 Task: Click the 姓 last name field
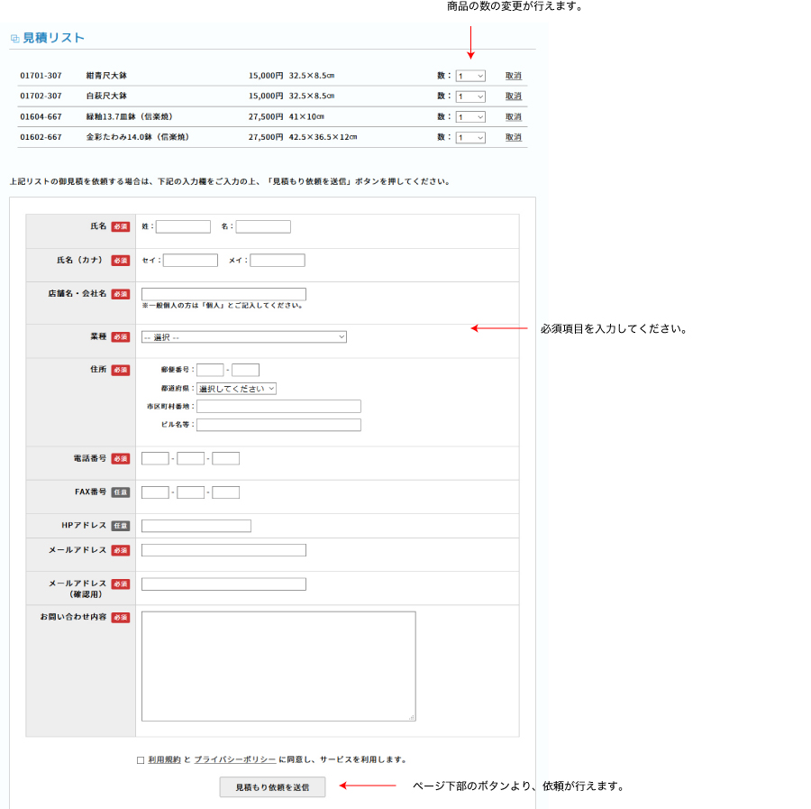(x=183, y=227)
